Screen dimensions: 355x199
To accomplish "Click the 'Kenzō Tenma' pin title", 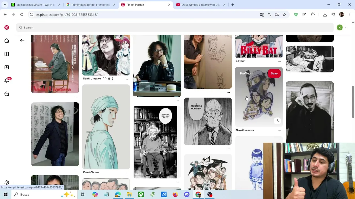I will click(x=91, y=172).
